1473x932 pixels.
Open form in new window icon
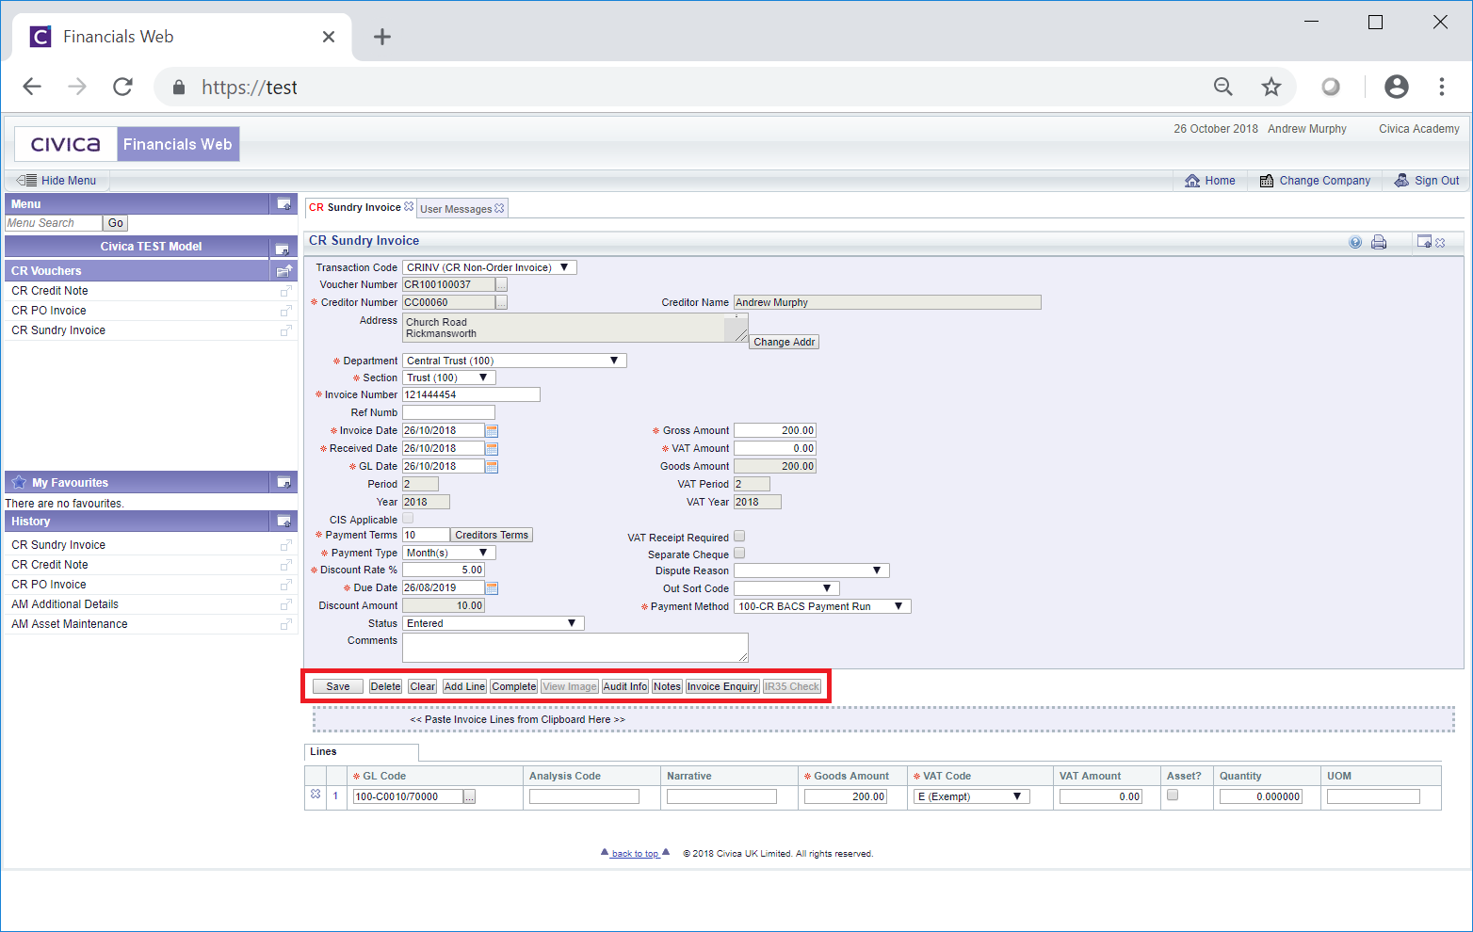1424,242
